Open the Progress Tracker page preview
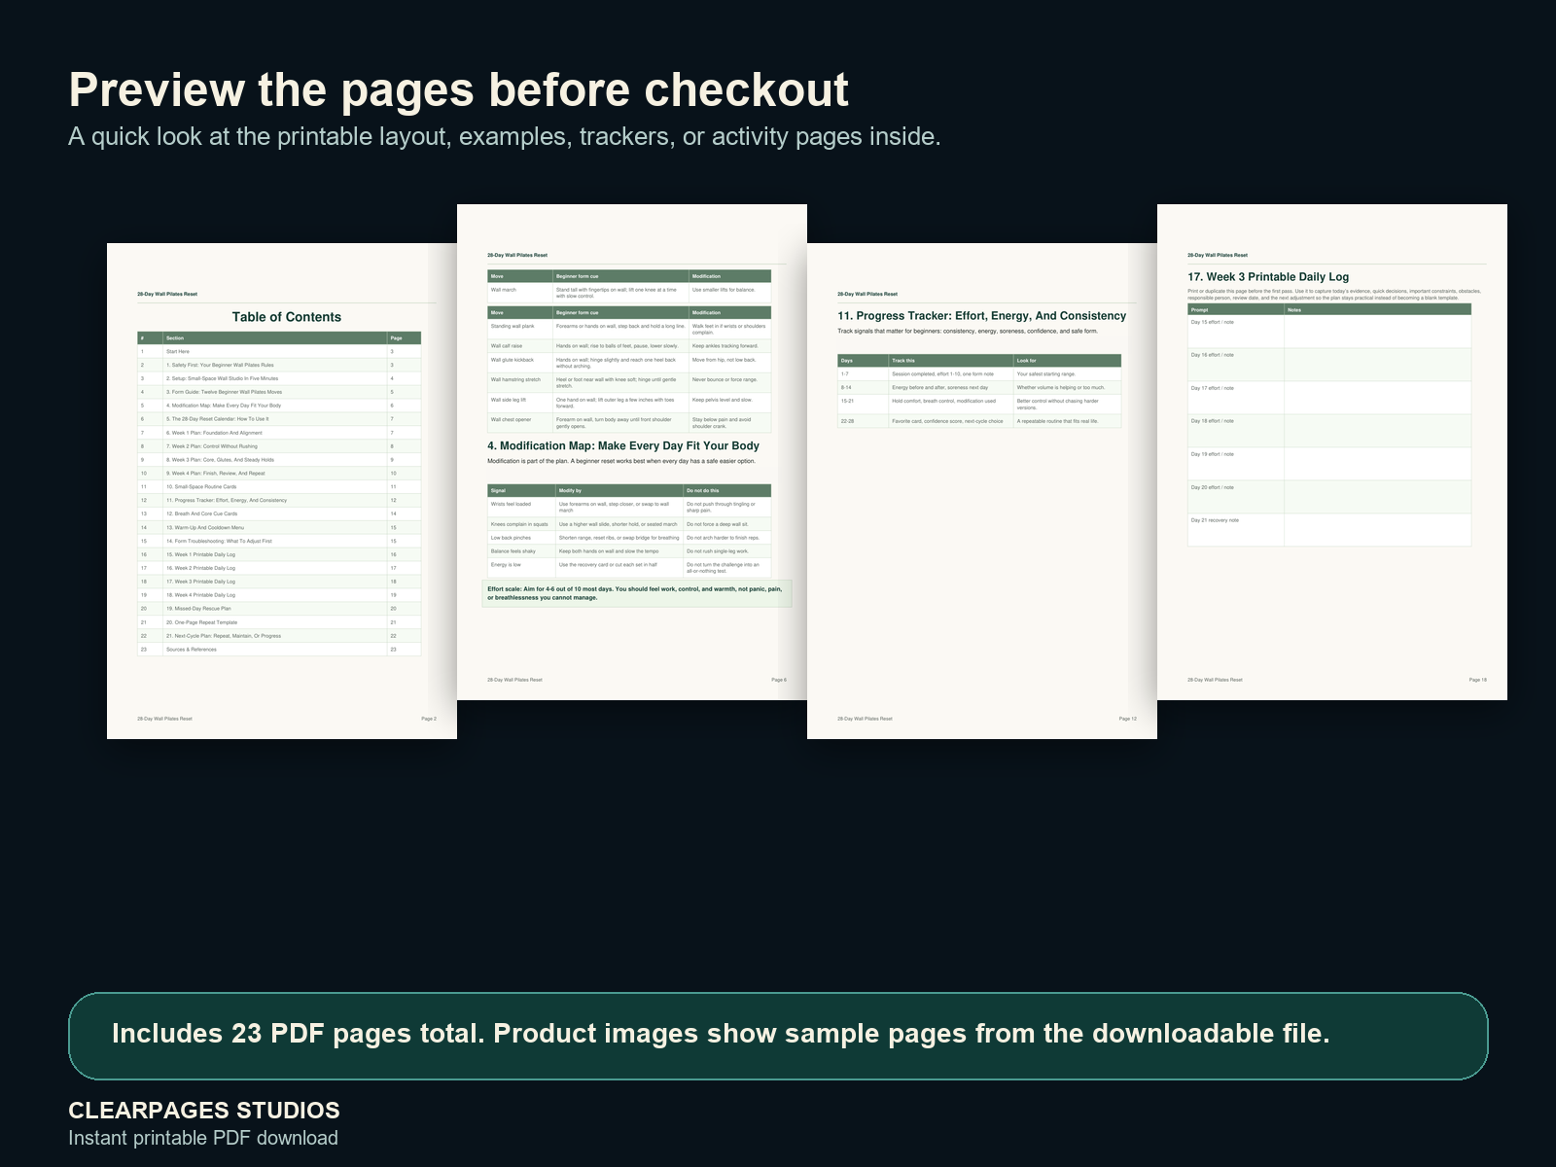1556x1167 pixels. click(x=982, y=491)
